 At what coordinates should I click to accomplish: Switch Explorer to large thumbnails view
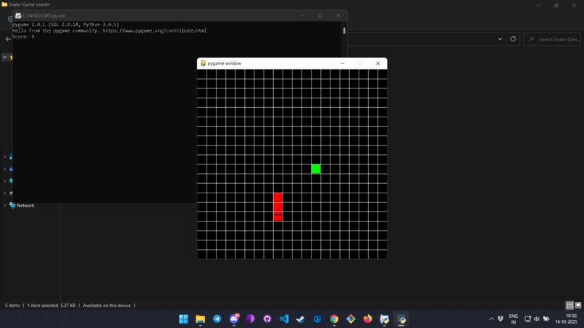[578, 306]
